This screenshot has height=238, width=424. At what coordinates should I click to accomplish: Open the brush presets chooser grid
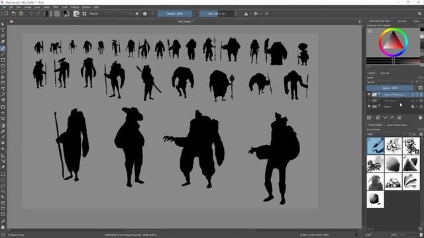coord(84,13)
